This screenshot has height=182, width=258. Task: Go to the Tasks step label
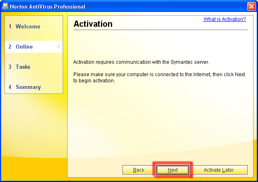(23, 67)
